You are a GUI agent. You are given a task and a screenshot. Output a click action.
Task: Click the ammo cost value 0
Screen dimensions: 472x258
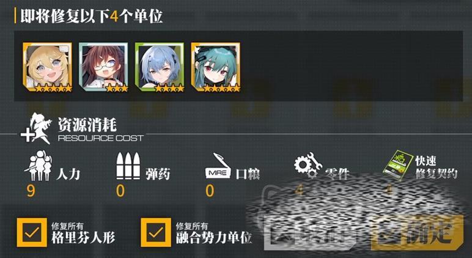[120, 191]
